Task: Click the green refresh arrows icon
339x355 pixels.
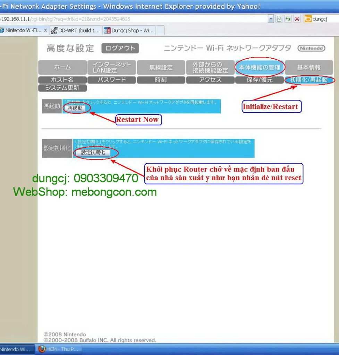Action: tap(288, 19)
